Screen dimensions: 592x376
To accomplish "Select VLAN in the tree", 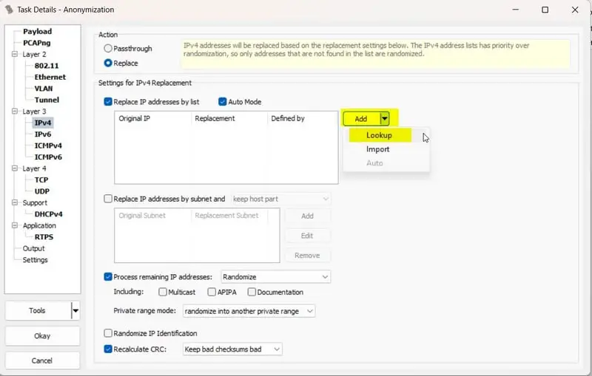I will 44,89.
